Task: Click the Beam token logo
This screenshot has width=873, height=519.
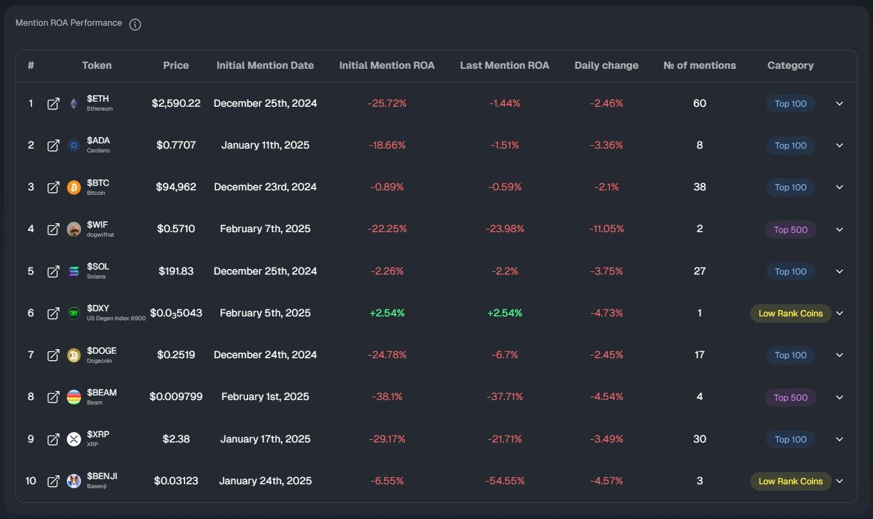Action: pos(74,397)
